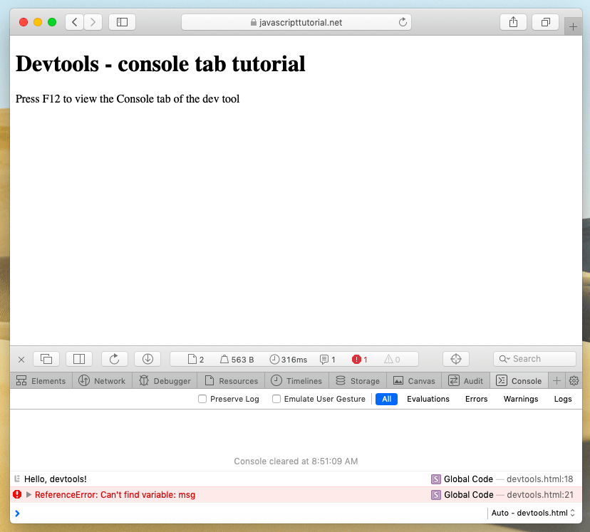Open search options magnifier dropdown
Viewport: 590px width, 532px height.
pyautogui.click(x=504, y=359)
